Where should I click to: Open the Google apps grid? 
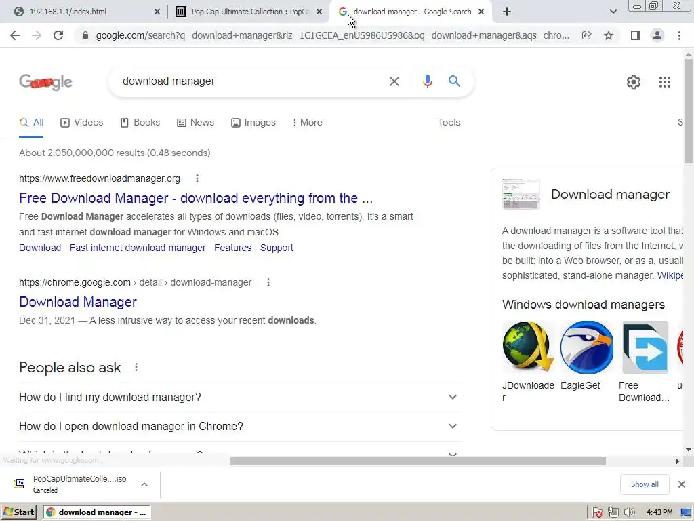pos(664,82)
